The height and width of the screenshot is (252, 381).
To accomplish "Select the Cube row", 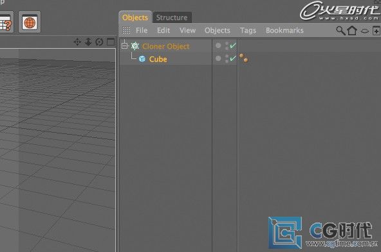I will [x=166, y=59].
